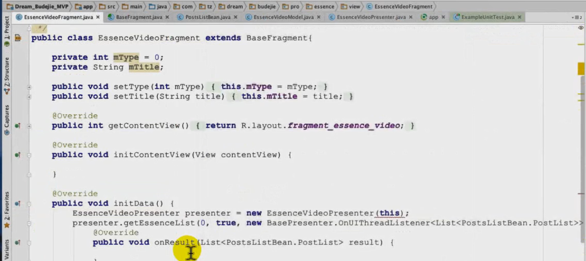The image size is (586, 261).
Task: Close the app gradle tab
Action: coord(444,17)
